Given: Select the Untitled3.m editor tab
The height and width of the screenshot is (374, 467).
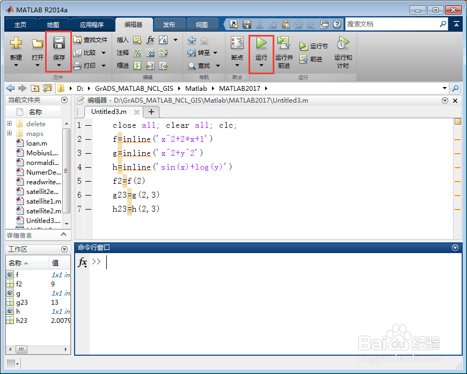Looking at the screenshot, I should (x=109, y=112).
